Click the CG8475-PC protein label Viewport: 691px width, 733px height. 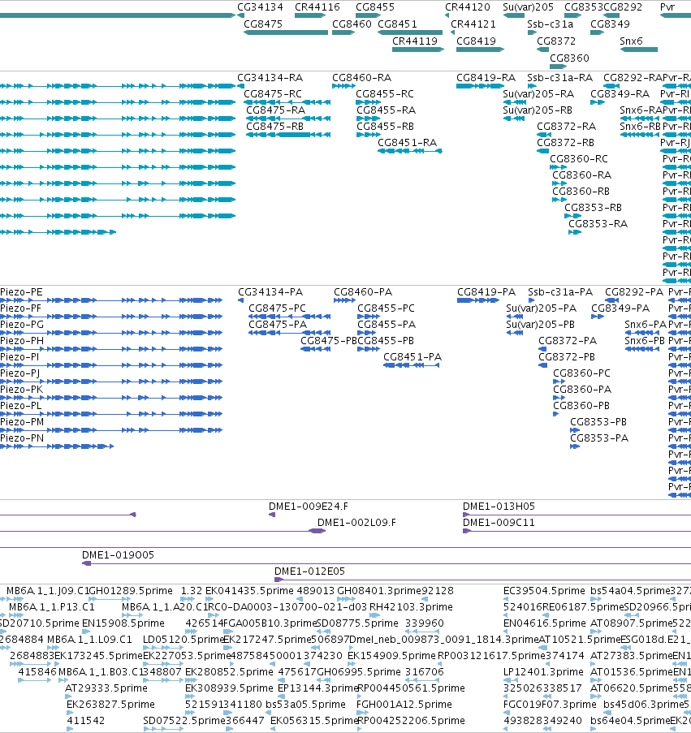(x=277, y=308)
